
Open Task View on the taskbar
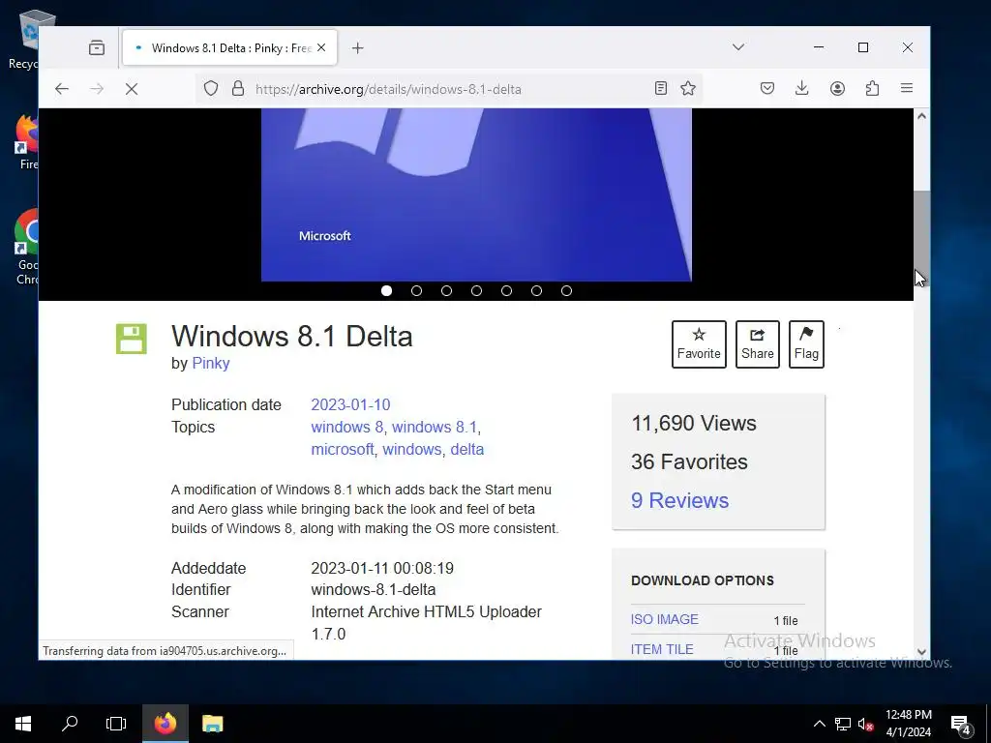(116, 724)
